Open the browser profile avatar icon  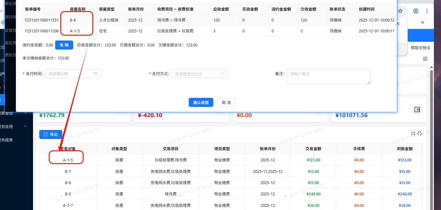click(x=415, y=11)
